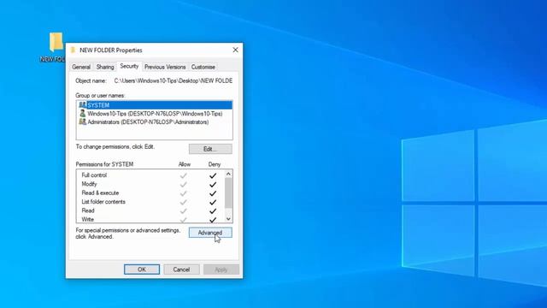Image resolution: width=547 pixels, height=308 pixels.
Task: Click the Full control Allow checkmark
Action: (184, 175)
